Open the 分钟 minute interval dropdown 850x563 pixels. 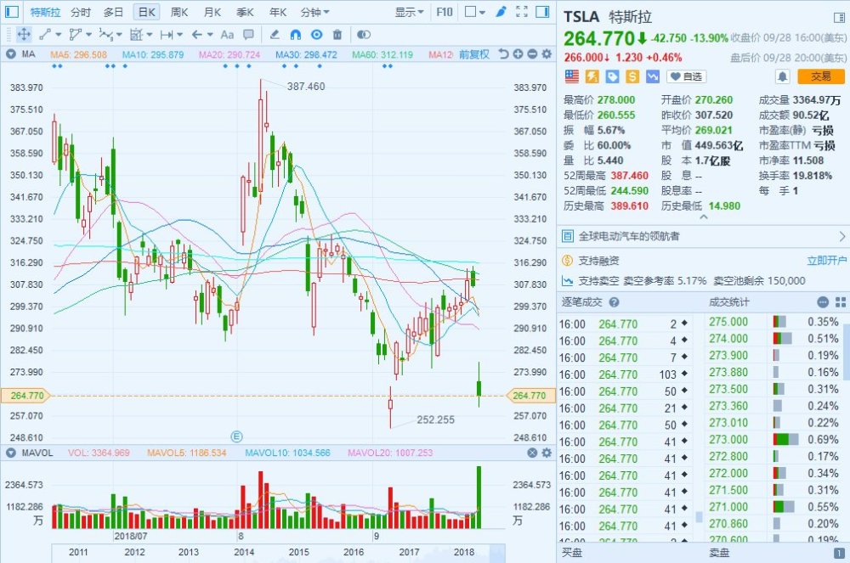pos(315,12)
